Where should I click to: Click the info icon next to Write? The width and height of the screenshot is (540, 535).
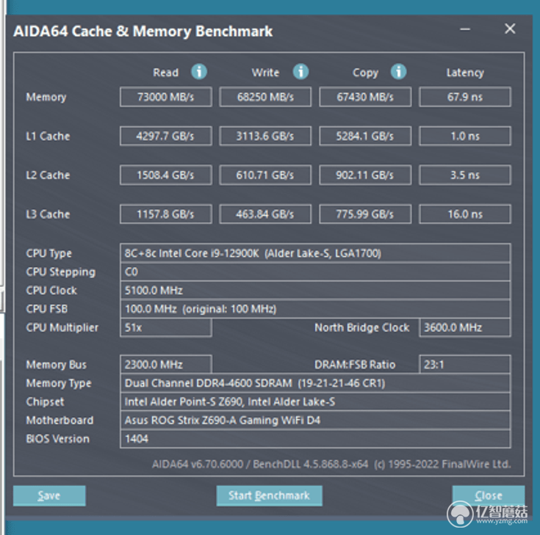tap(300, 72)
